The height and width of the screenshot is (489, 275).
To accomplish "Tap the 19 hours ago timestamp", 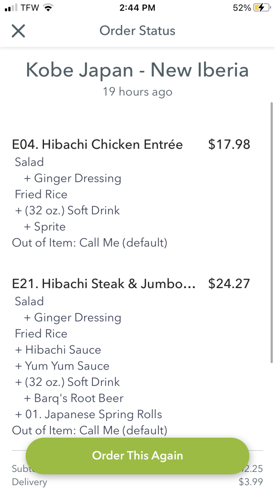I will click(137, 92).
